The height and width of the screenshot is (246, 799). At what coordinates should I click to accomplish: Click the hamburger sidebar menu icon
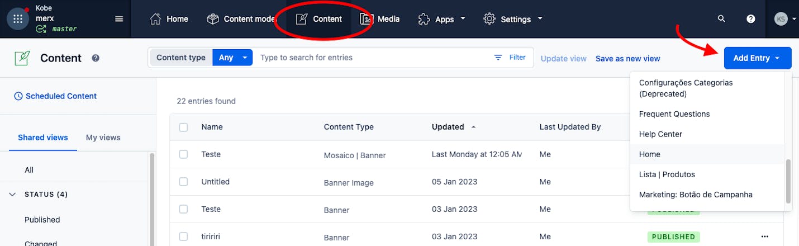[119, 19]
